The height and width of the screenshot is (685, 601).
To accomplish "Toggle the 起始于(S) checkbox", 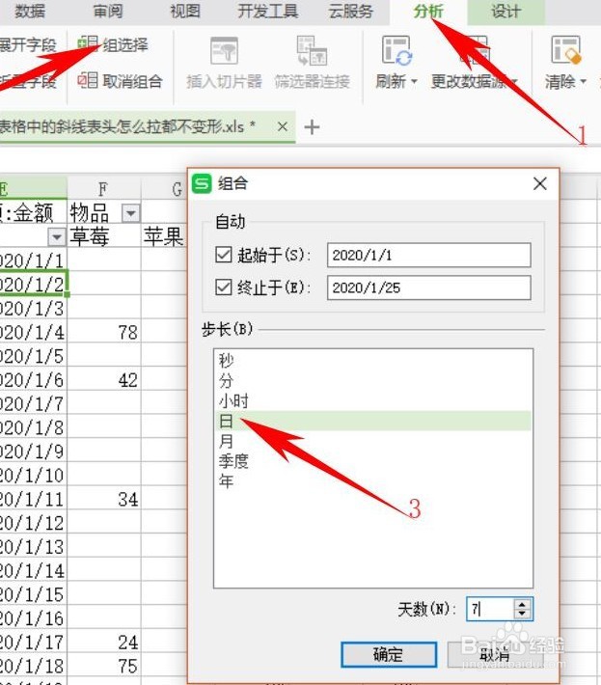I will click(x=224, y=255).
